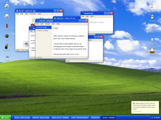Click 'This folder is empty.' text in Recycle Bin
Image resolution: width=161 pixels, height=120 pixels.
[97, 22]
